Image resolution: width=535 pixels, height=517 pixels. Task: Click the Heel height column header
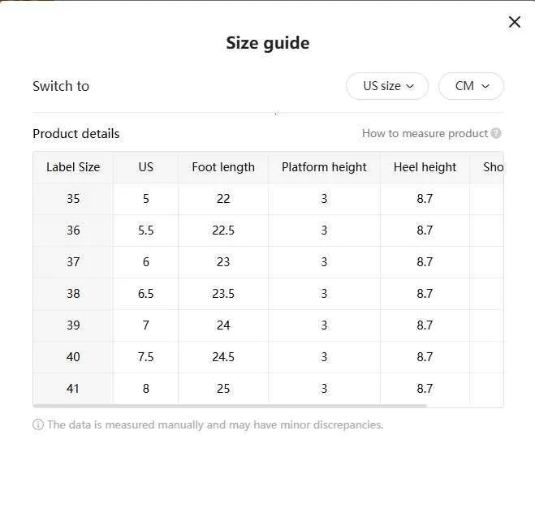point(425,167)
